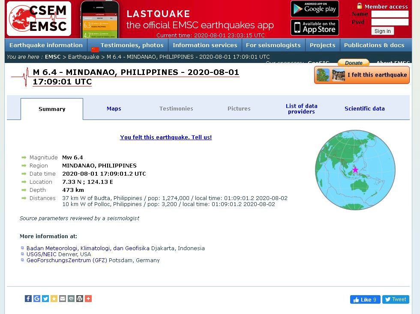Share via Twitter bird icon in share bar
The width and height of the screenshot is (420, 314).
[x=45, y=299]
